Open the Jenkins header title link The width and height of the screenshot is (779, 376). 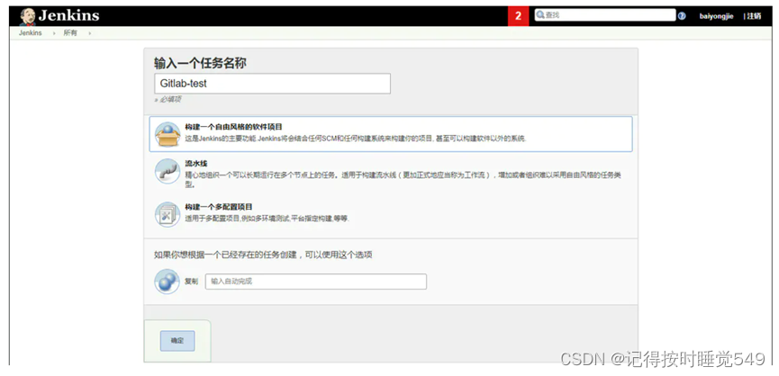coord(68,16)
